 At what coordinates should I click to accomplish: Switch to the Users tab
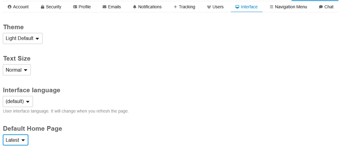[x=215, y=7]
